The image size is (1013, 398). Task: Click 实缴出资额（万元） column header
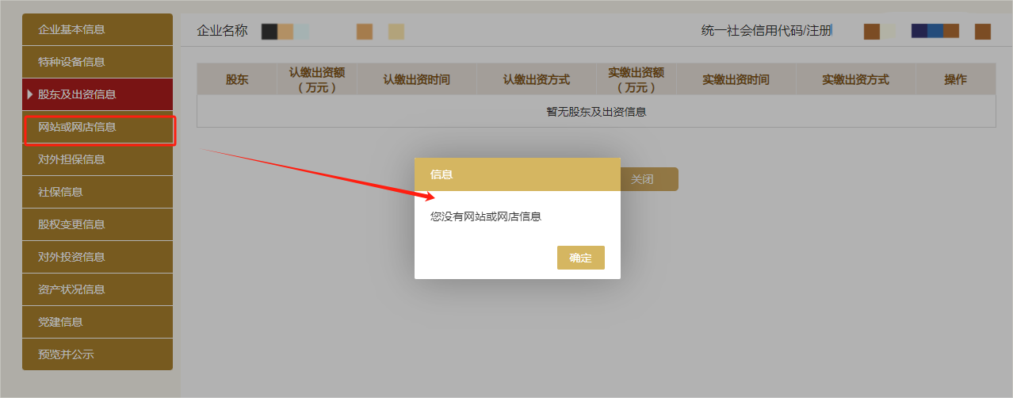(636, 79)
